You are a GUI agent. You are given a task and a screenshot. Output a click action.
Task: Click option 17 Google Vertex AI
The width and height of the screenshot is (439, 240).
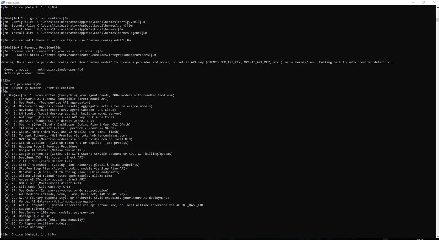[x=89, y=154]
